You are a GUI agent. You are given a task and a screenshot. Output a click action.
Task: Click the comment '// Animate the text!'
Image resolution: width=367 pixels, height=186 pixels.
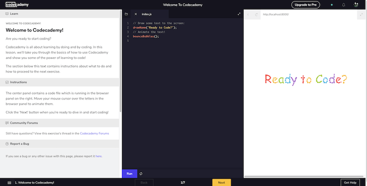[149, 32]
